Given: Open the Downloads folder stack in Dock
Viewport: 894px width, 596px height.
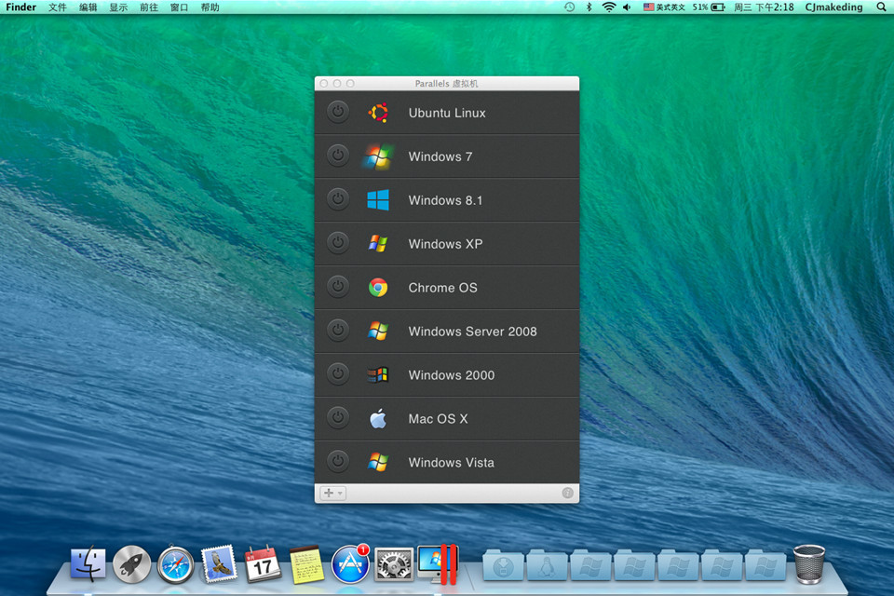Looking at the screenshot, I should coord(503,566).
